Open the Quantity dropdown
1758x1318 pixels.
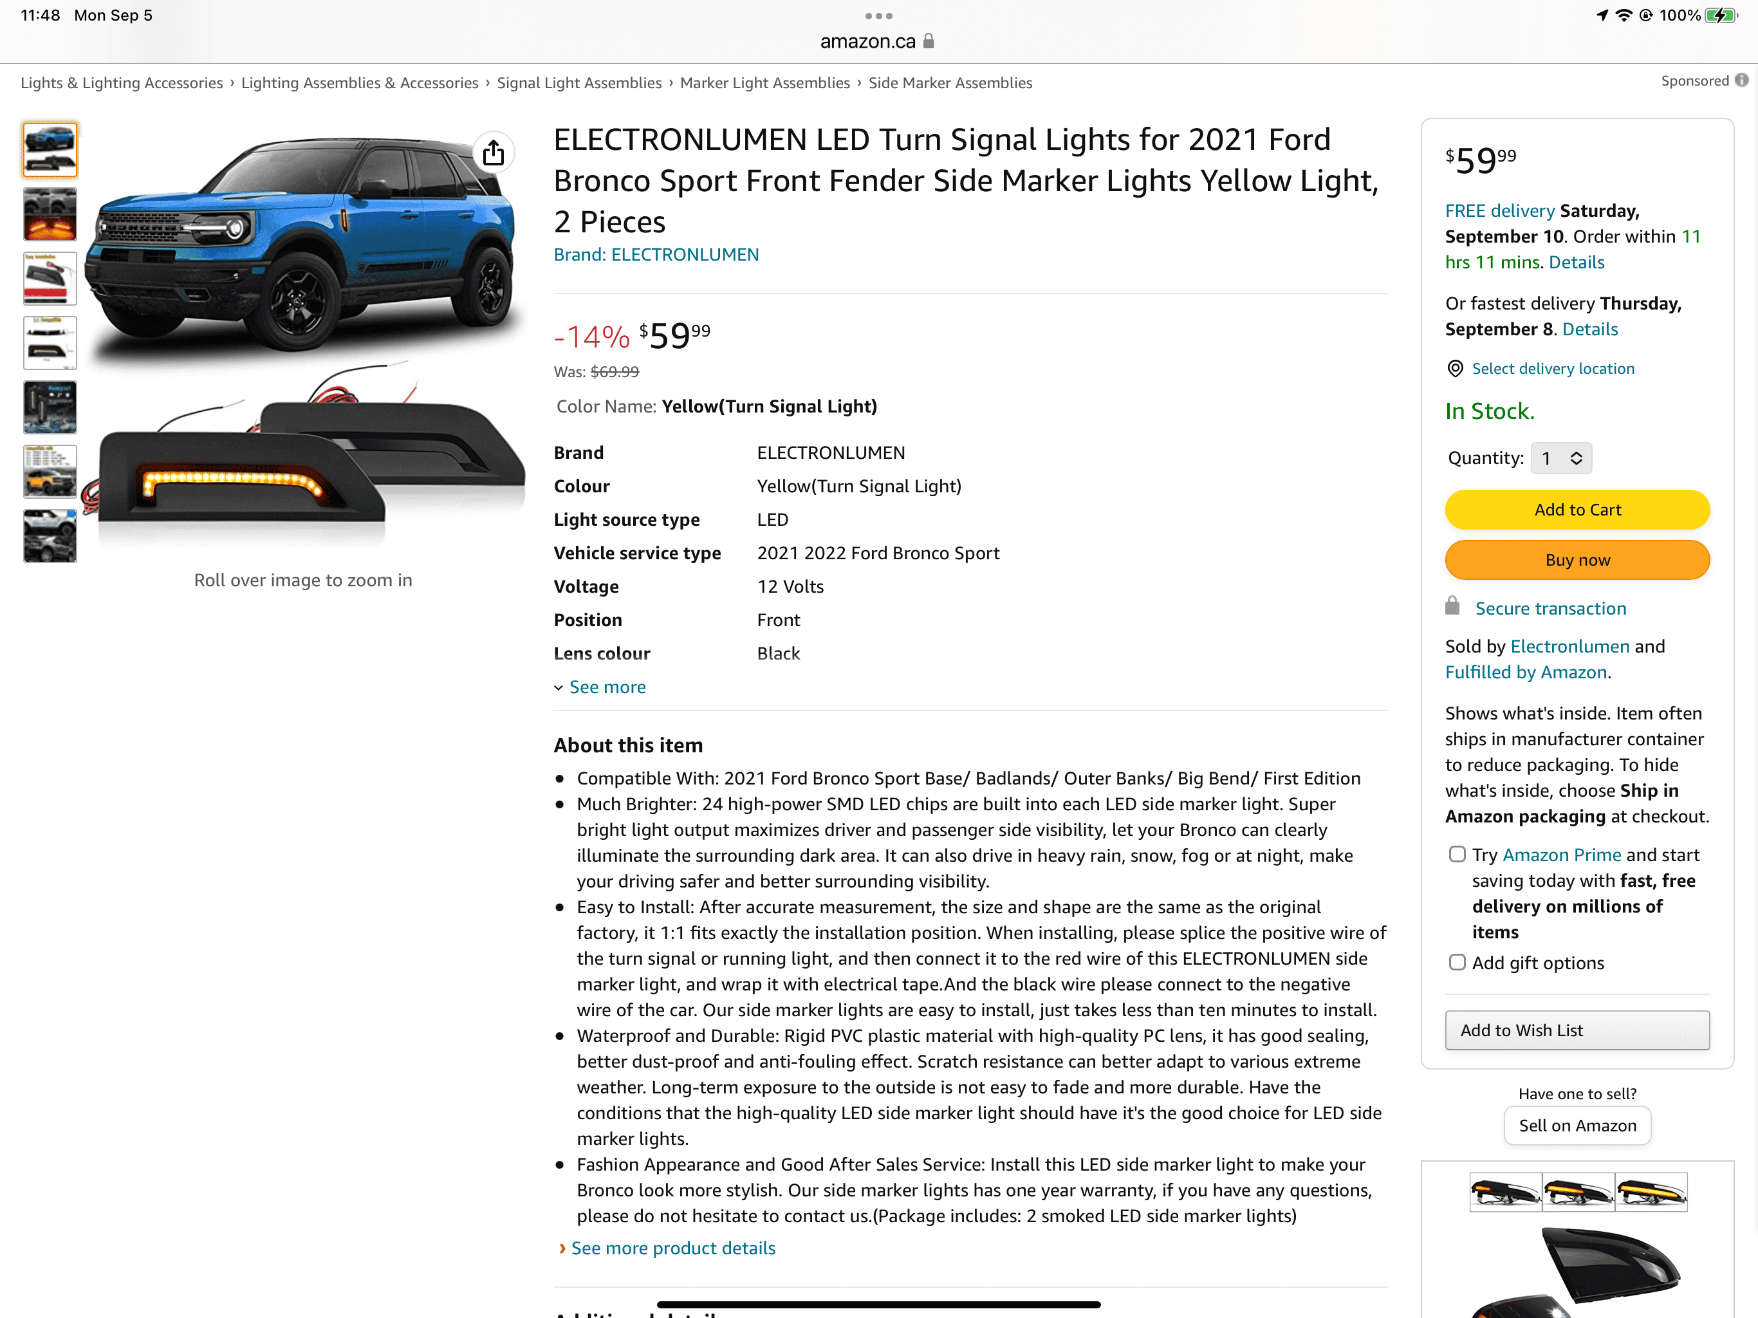click(1561, 458)
